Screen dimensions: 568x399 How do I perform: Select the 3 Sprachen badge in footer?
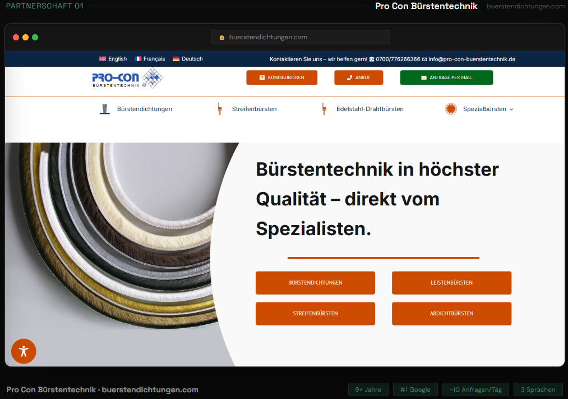[538, 389]
